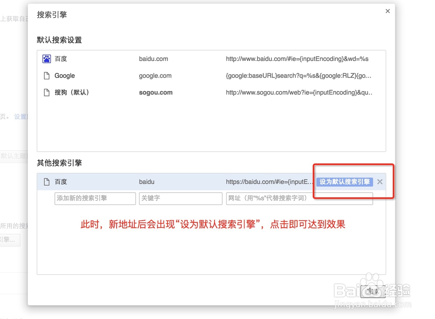Click the baidu.com keyword cell
This screenshot has height=319, width=435.
[x=154, y=59]
